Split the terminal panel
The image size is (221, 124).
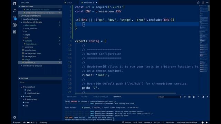189,97
